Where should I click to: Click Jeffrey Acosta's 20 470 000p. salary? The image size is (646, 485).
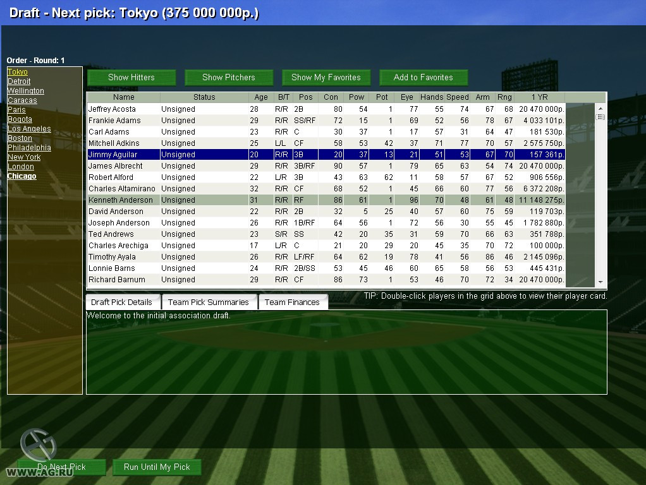pos(541,109)
